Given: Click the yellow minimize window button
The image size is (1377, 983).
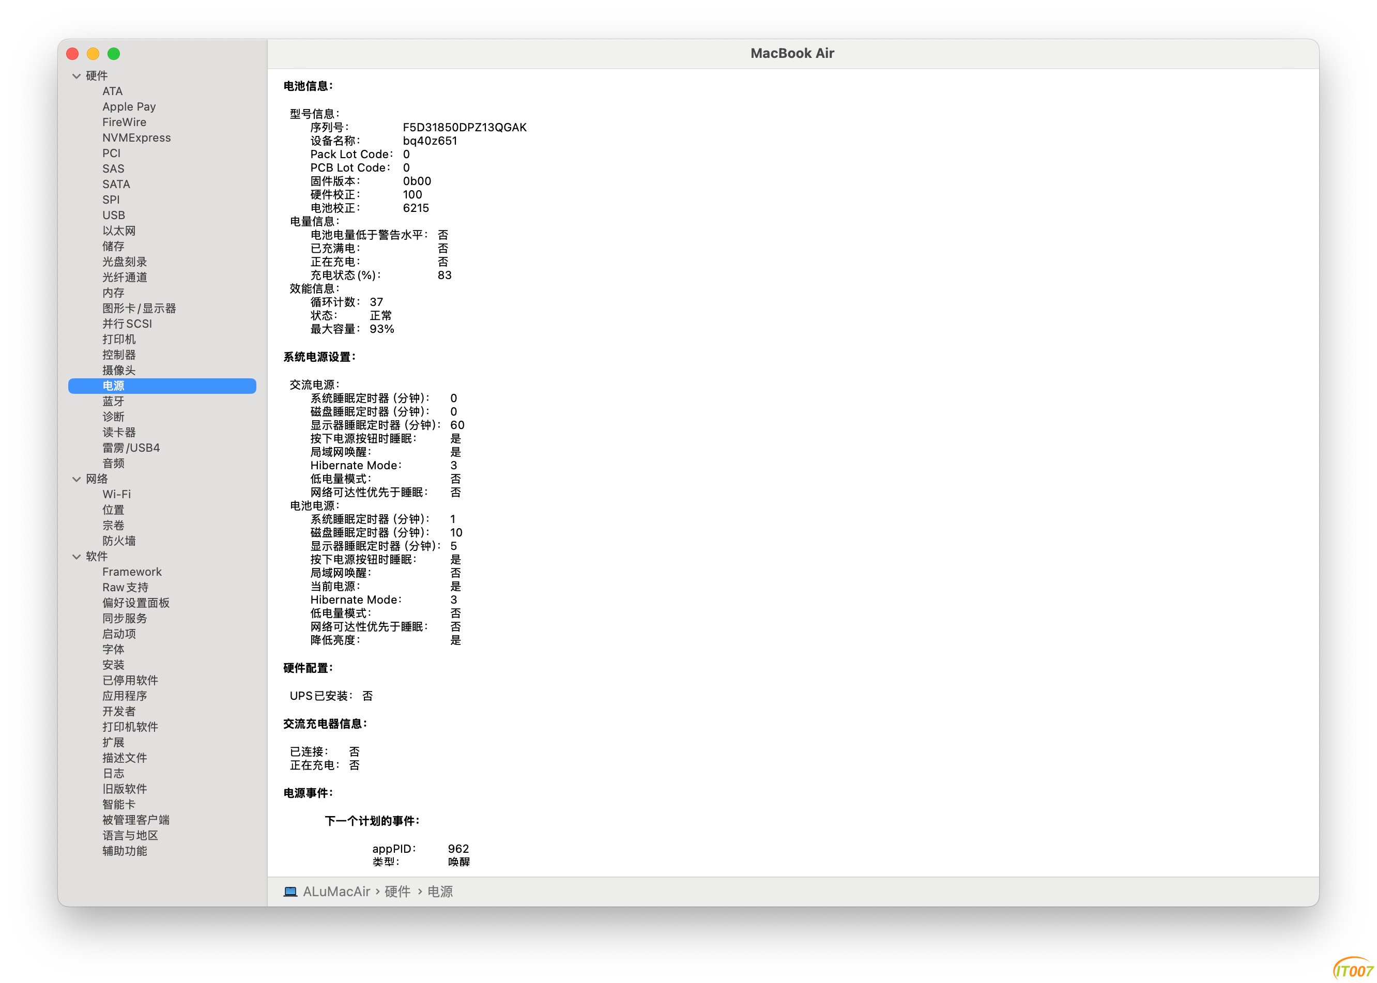Looking at the screenshot, I should pos(93,54).
